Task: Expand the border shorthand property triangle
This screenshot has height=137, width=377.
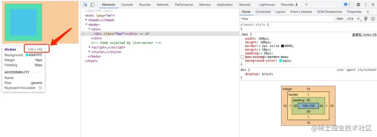Action: coord(260,46)
